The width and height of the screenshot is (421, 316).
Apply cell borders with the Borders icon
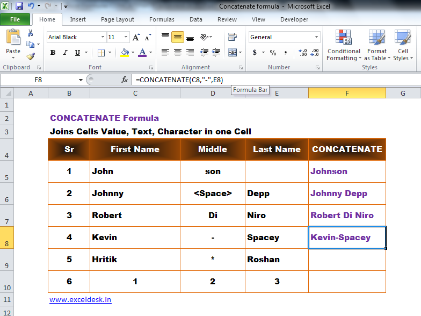tap(101, 53)
